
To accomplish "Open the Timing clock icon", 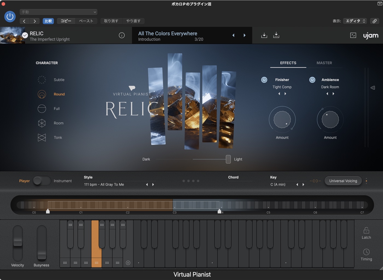I will (x=366, y=252).
